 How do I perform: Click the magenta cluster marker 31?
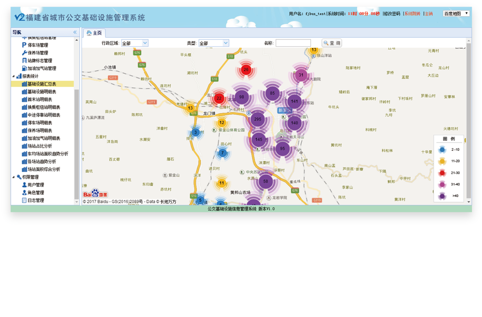[x=301, y=75]
